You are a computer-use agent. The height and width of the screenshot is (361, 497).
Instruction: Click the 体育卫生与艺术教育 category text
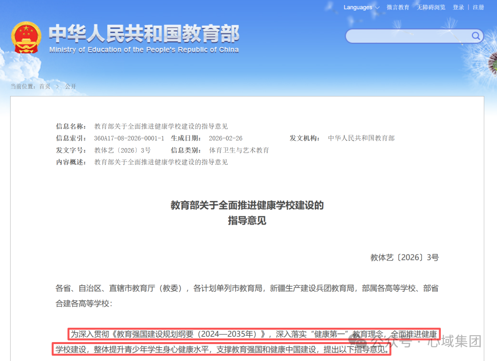tap(239, 150)
